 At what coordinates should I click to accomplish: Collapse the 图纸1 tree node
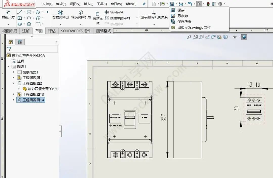9,66
